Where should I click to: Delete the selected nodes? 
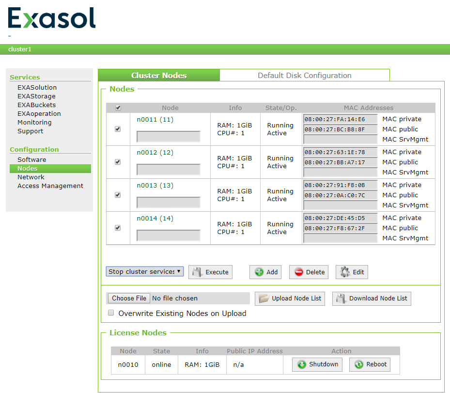[309, 272]
